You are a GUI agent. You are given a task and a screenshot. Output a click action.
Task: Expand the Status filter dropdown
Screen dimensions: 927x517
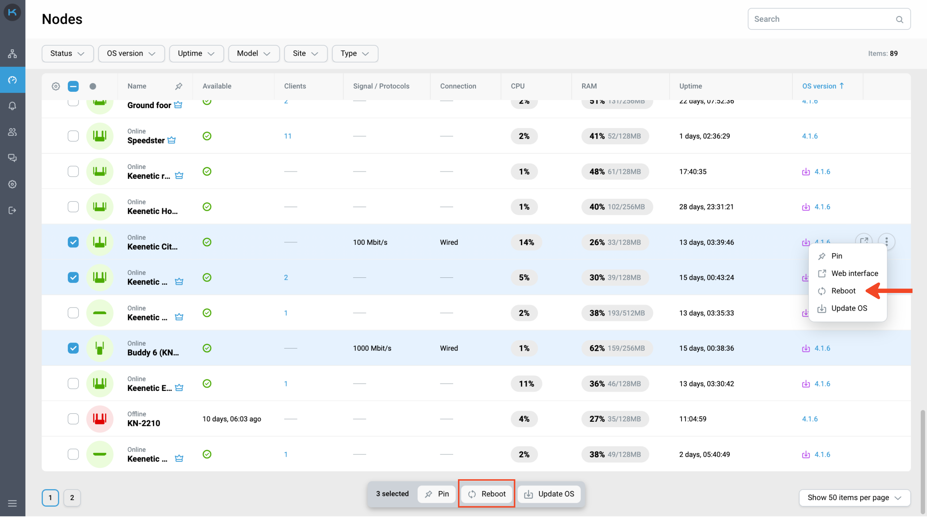pos(67,53)
